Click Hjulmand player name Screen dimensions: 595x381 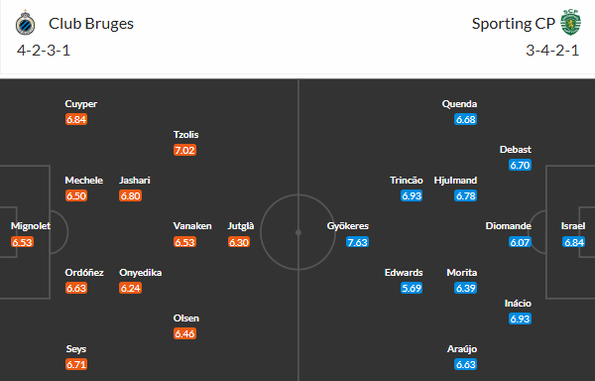pos(455,181)
